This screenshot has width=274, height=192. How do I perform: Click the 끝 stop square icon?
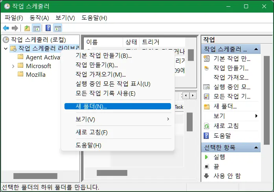206,166
